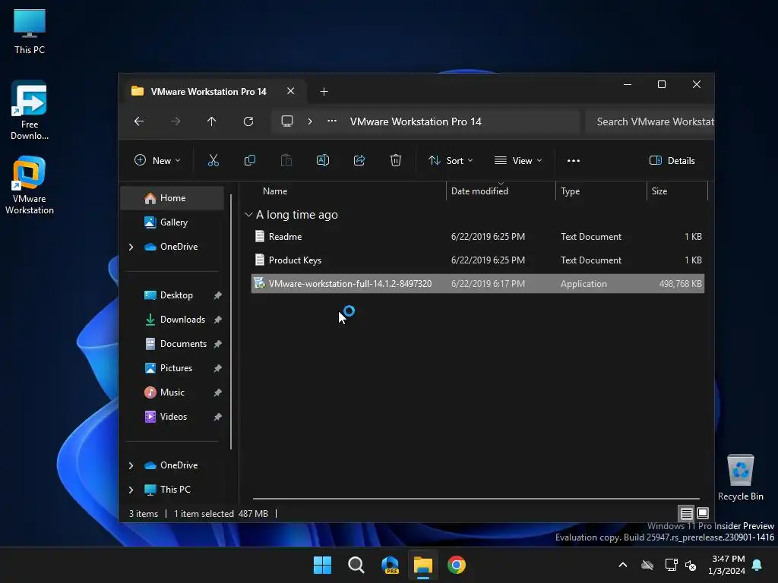The height and width of the screenshot is (583, 778).
Task: Switch to large thumbnails view in status bar
Action: (703, 513)
